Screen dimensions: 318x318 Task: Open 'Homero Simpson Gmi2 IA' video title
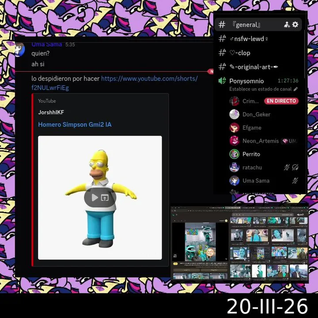click(x=75, y=125)
